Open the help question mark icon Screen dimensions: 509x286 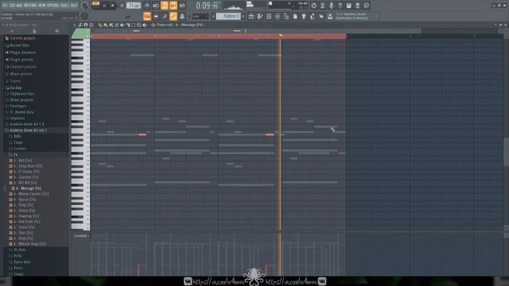coord(340,6)
